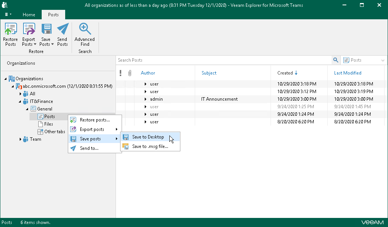
Task: Sort by the Last Modified column
Action: tap(347, 73)
